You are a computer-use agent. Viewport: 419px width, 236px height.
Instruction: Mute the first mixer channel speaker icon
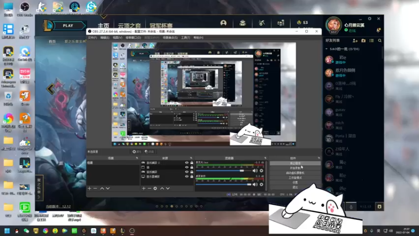(255, 171)
